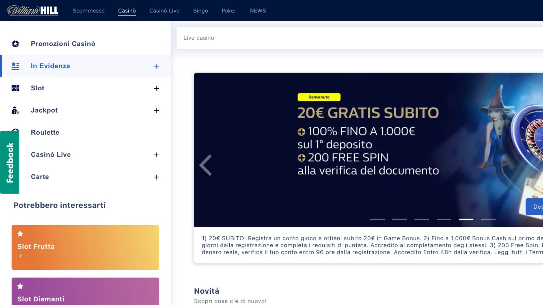Click the Slot machine icon
This screenshot has width=543, height=305.
coord(16,88)
